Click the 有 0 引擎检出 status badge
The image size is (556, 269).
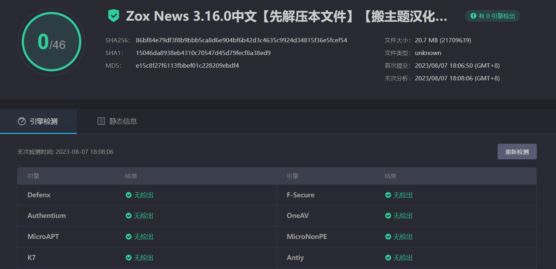[x=492, y=16]
